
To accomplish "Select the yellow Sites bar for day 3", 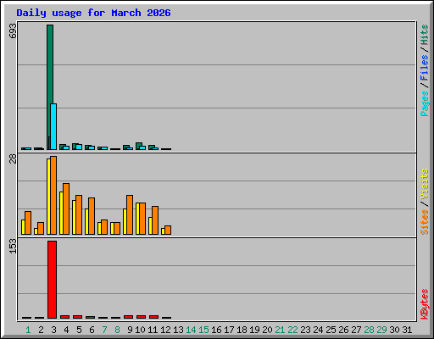I will pyautogui.click(x=48, y=197).
